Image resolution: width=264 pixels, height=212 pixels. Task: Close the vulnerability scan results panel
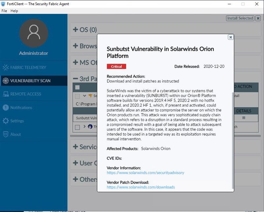(258, 18)
